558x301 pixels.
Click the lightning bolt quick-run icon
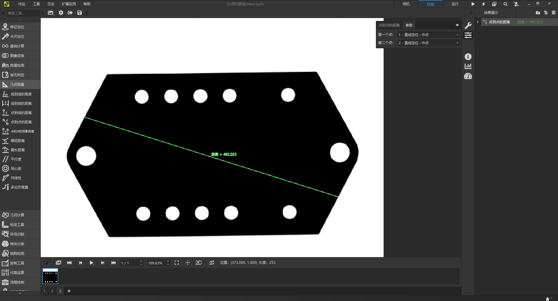click(484, 4)
